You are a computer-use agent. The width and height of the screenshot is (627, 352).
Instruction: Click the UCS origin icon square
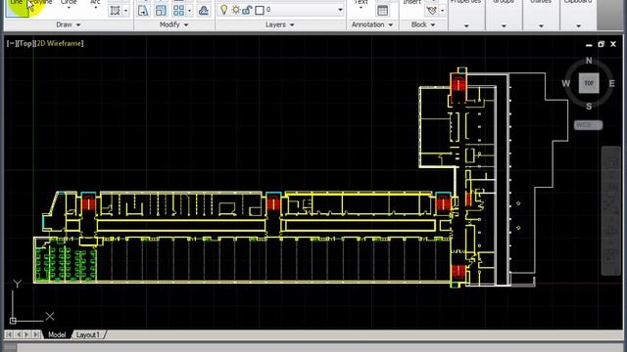tap(13, 321)
